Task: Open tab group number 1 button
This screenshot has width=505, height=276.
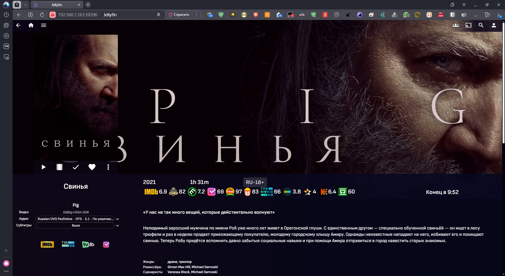Action: (x=17, y=4)
